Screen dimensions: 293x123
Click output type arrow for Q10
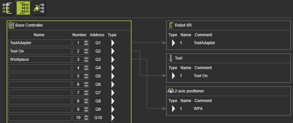click(x=113, y=118)
